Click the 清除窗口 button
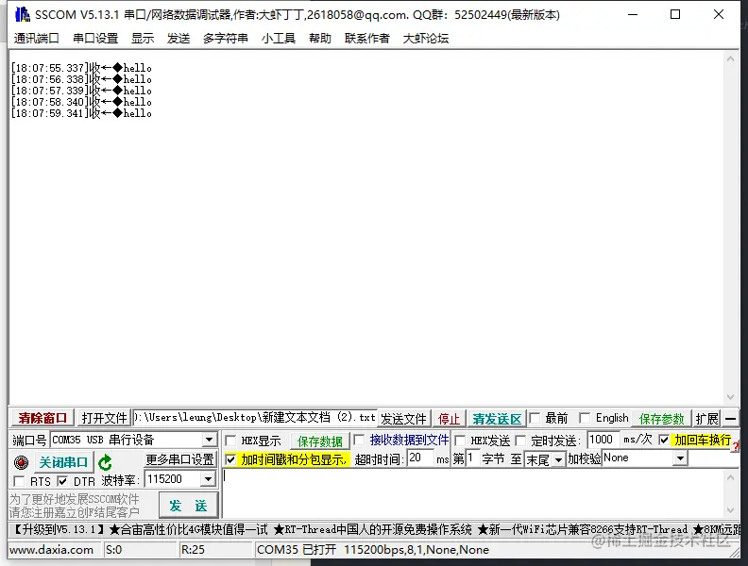This screenshot has height=566, width=748. (42, 418)
